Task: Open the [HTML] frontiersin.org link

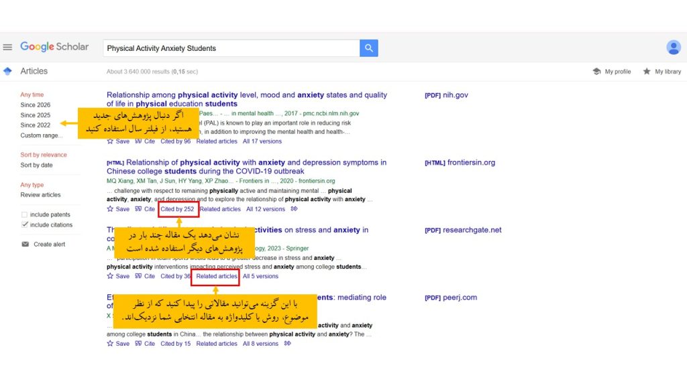Action: [460, 162]
